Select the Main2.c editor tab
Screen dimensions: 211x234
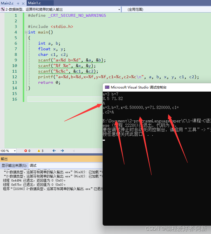pyautogui.click(x=7, y=3)
